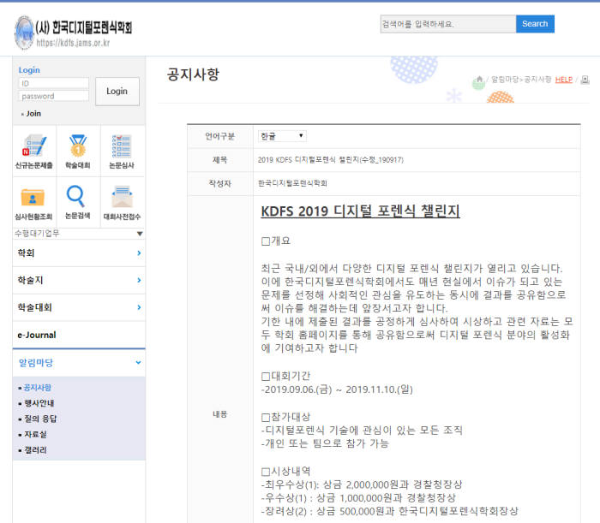Select 자료실 in sidebar submenu

click(36, 434)
